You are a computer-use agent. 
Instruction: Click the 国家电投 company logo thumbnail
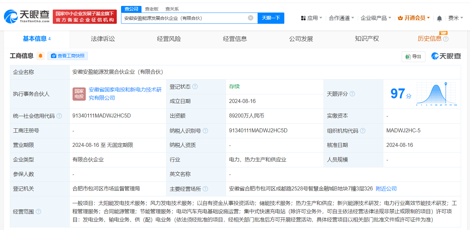(79, 94)
